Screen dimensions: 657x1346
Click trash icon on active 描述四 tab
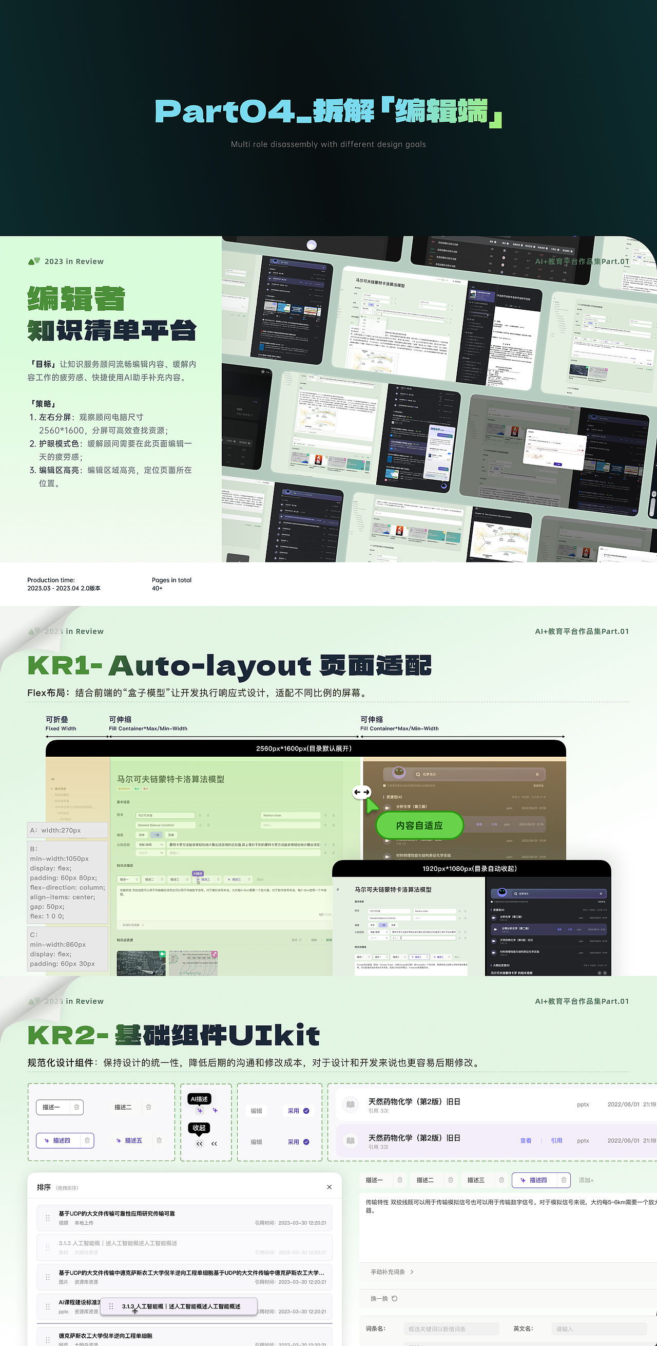[564, 1180]
